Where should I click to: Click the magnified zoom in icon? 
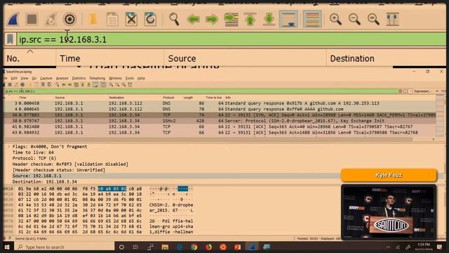[x=335, y=19]
